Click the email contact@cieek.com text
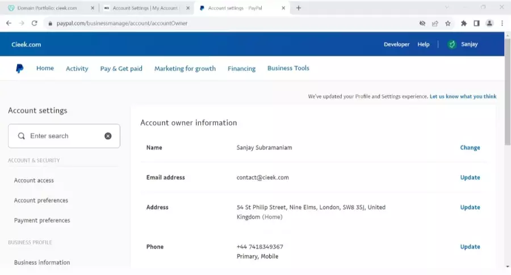This screenshot has width=511, height=275. [x=263, y=177]
